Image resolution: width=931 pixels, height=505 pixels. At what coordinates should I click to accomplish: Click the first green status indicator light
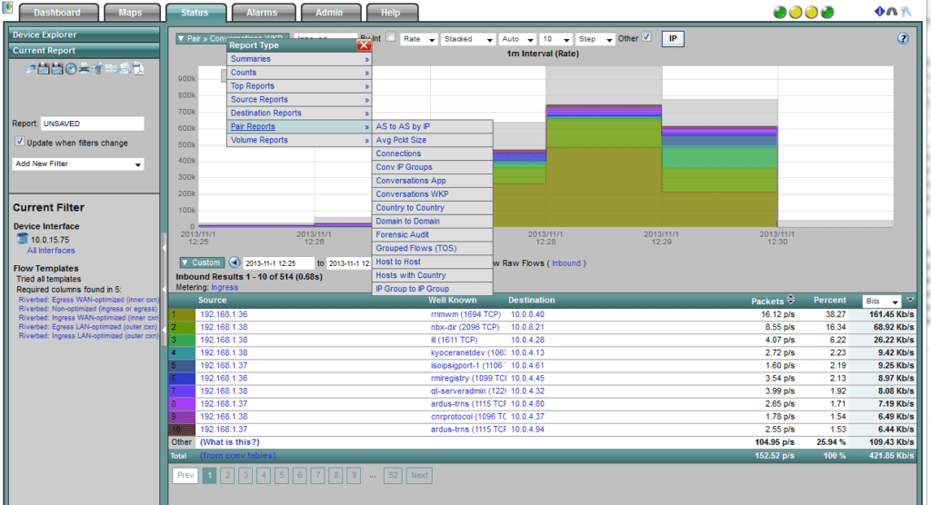[780, 13]
